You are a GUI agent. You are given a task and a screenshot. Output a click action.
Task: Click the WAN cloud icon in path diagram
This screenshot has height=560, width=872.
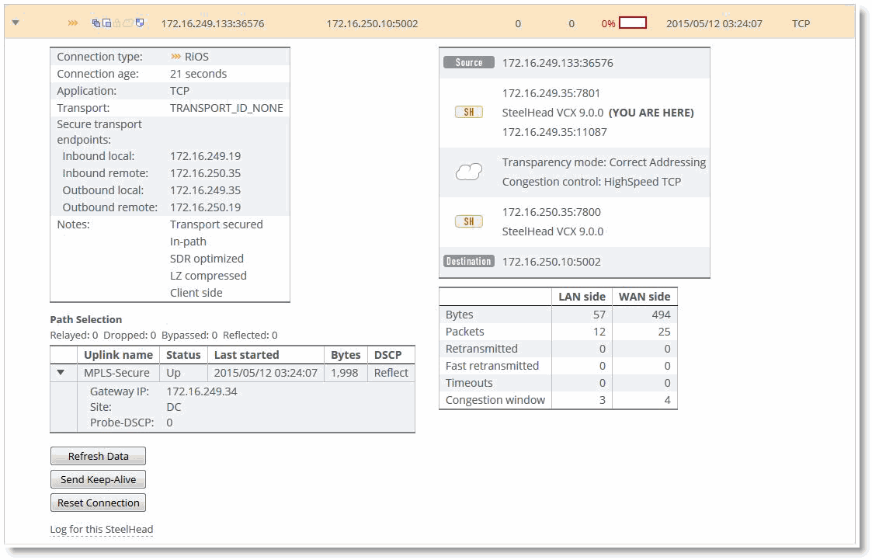468,172
